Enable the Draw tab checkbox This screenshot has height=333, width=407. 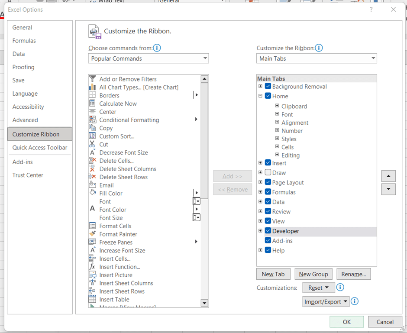pyautogui.click(x=268, y=172)
